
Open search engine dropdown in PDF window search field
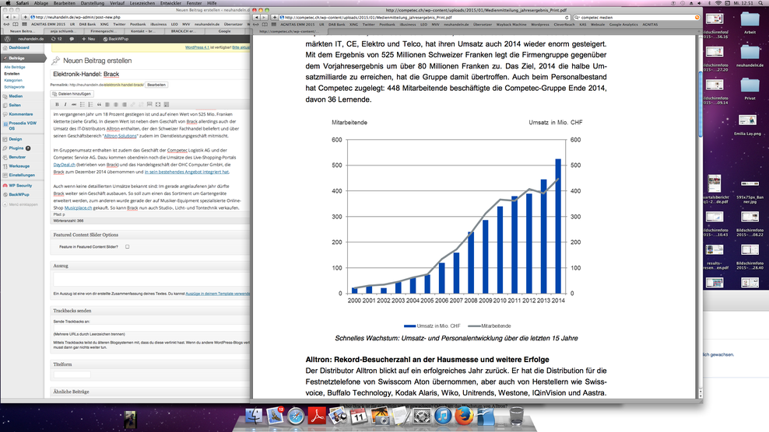point(578,17)
